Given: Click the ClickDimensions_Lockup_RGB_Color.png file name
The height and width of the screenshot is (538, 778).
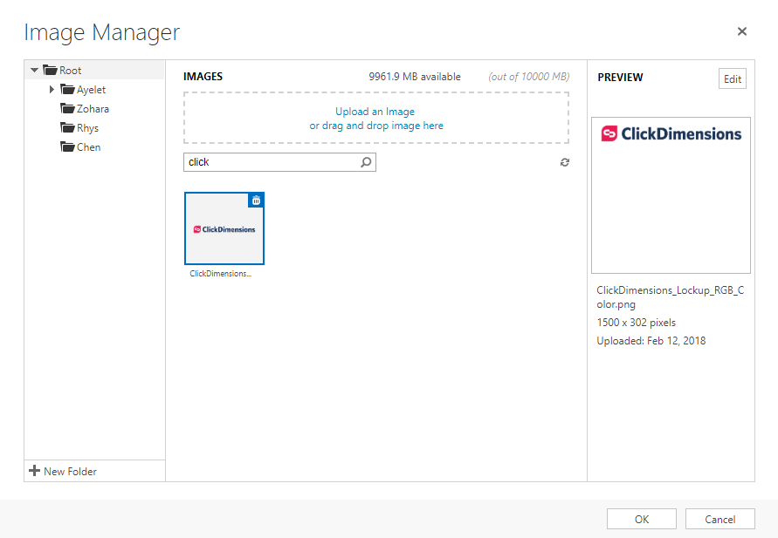Looking at the screenshot, I should tap(671, 297).
